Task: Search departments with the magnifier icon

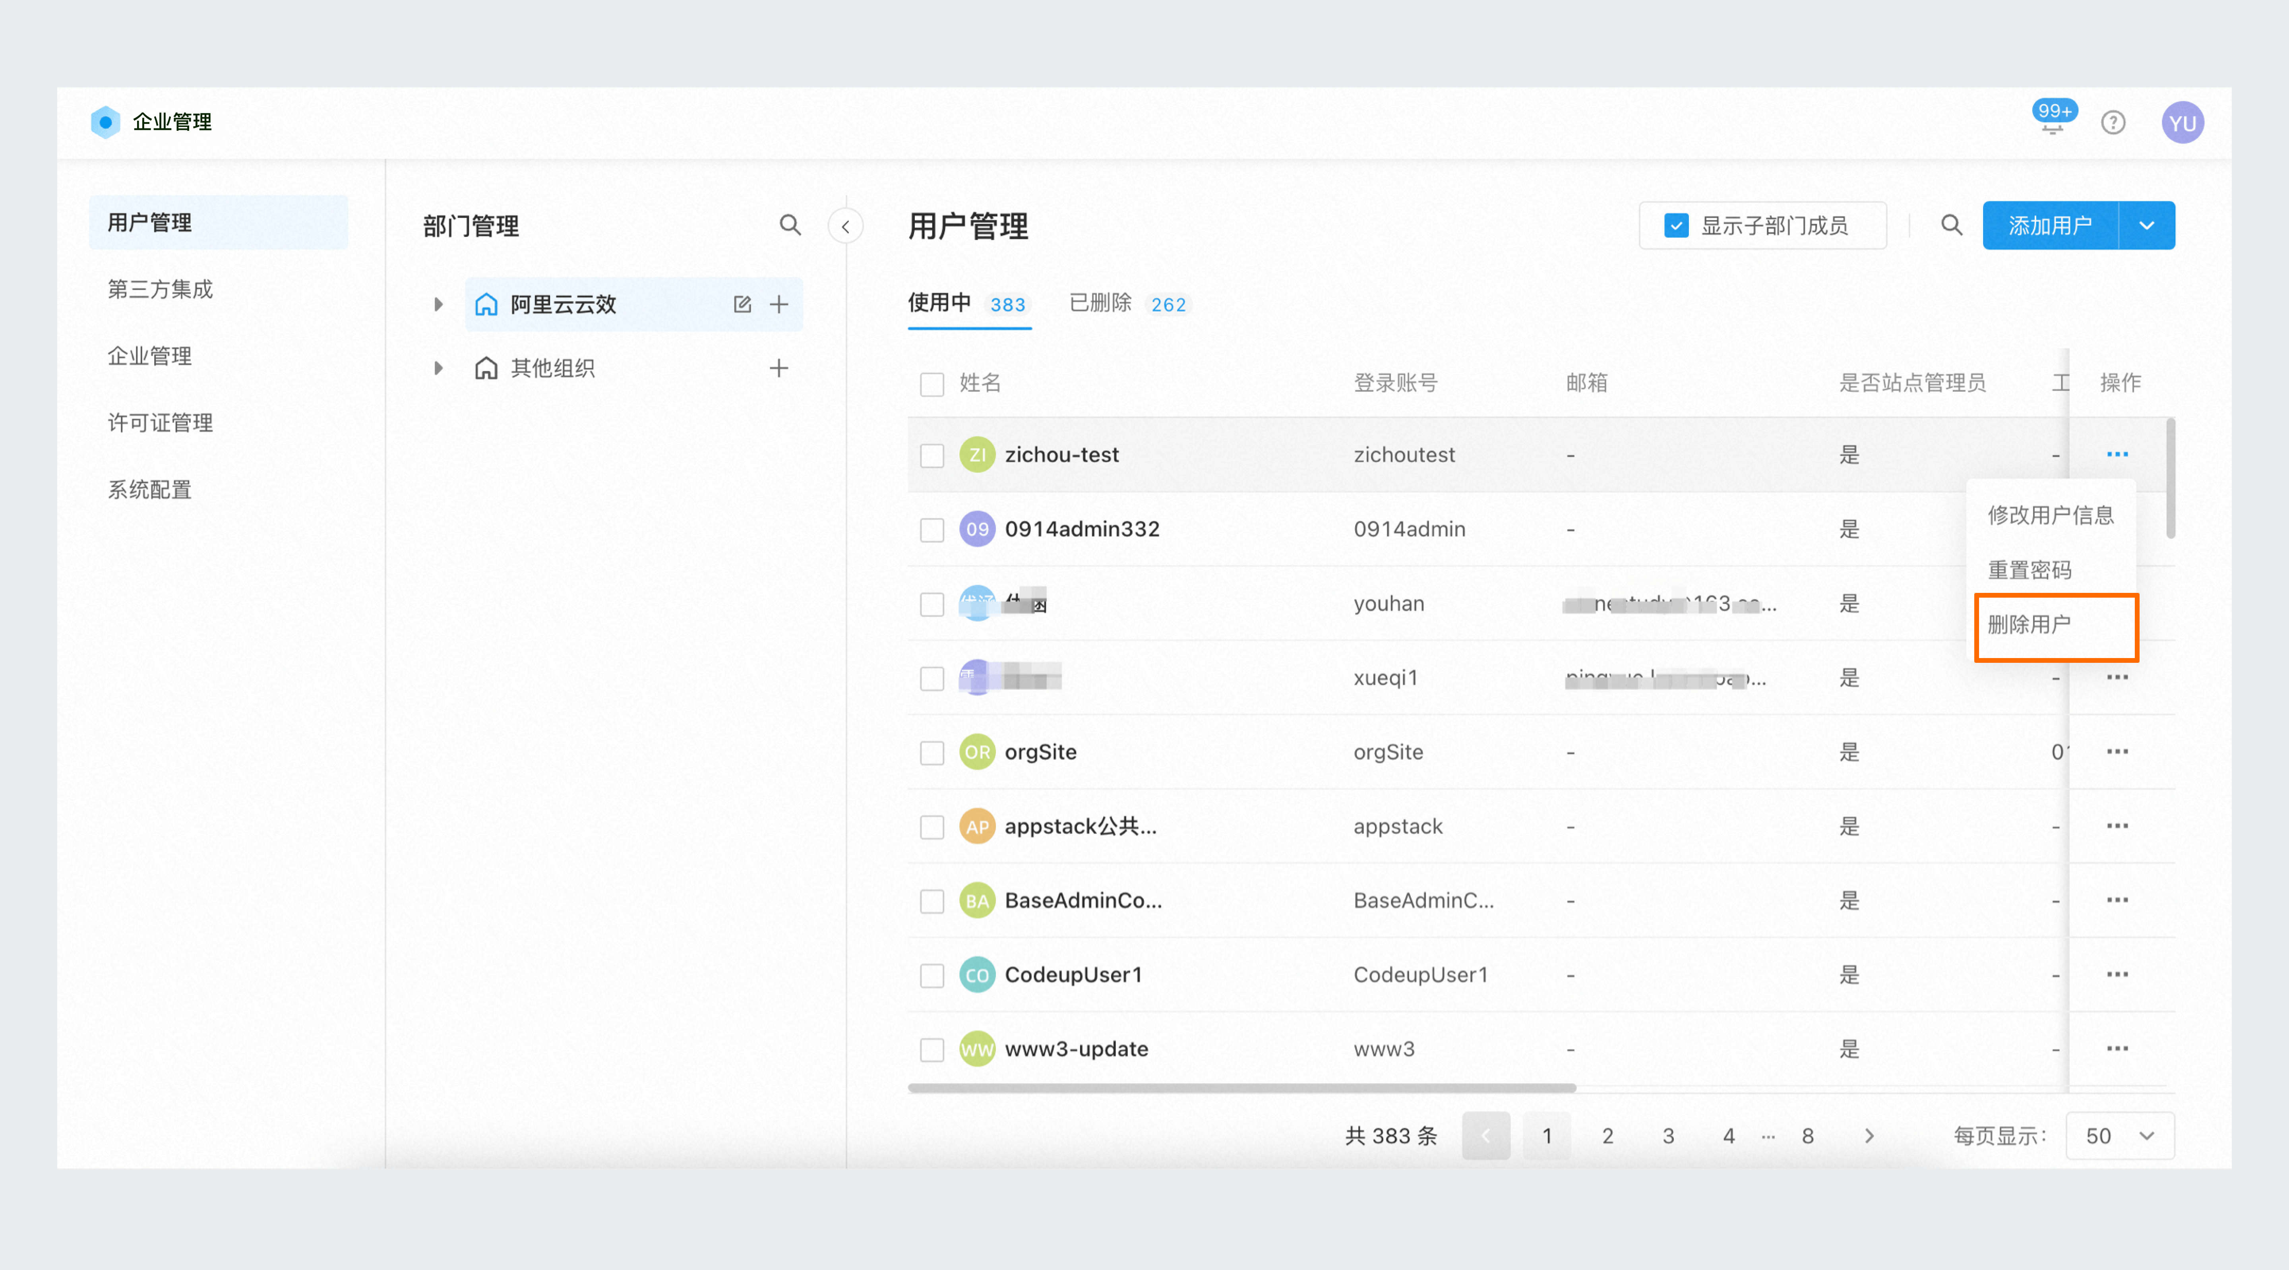Action: 790,225
